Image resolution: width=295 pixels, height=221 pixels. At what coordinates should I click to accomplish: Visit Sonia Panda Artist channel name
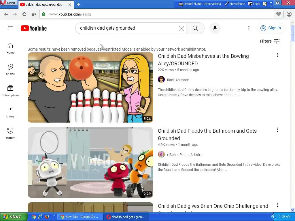pos(184,155)
